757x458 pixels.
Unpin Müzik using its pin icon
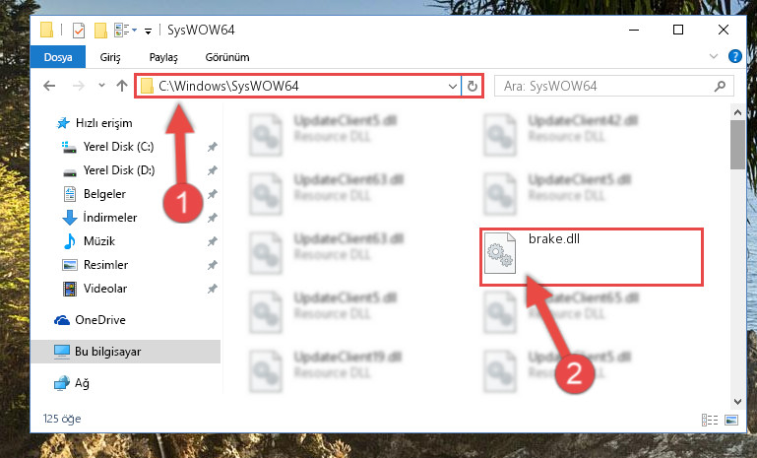tap(212, 241)
